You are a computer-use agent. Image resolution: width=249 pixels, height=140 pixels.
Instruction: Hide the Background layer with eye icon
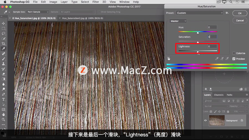tap(205, 121)
